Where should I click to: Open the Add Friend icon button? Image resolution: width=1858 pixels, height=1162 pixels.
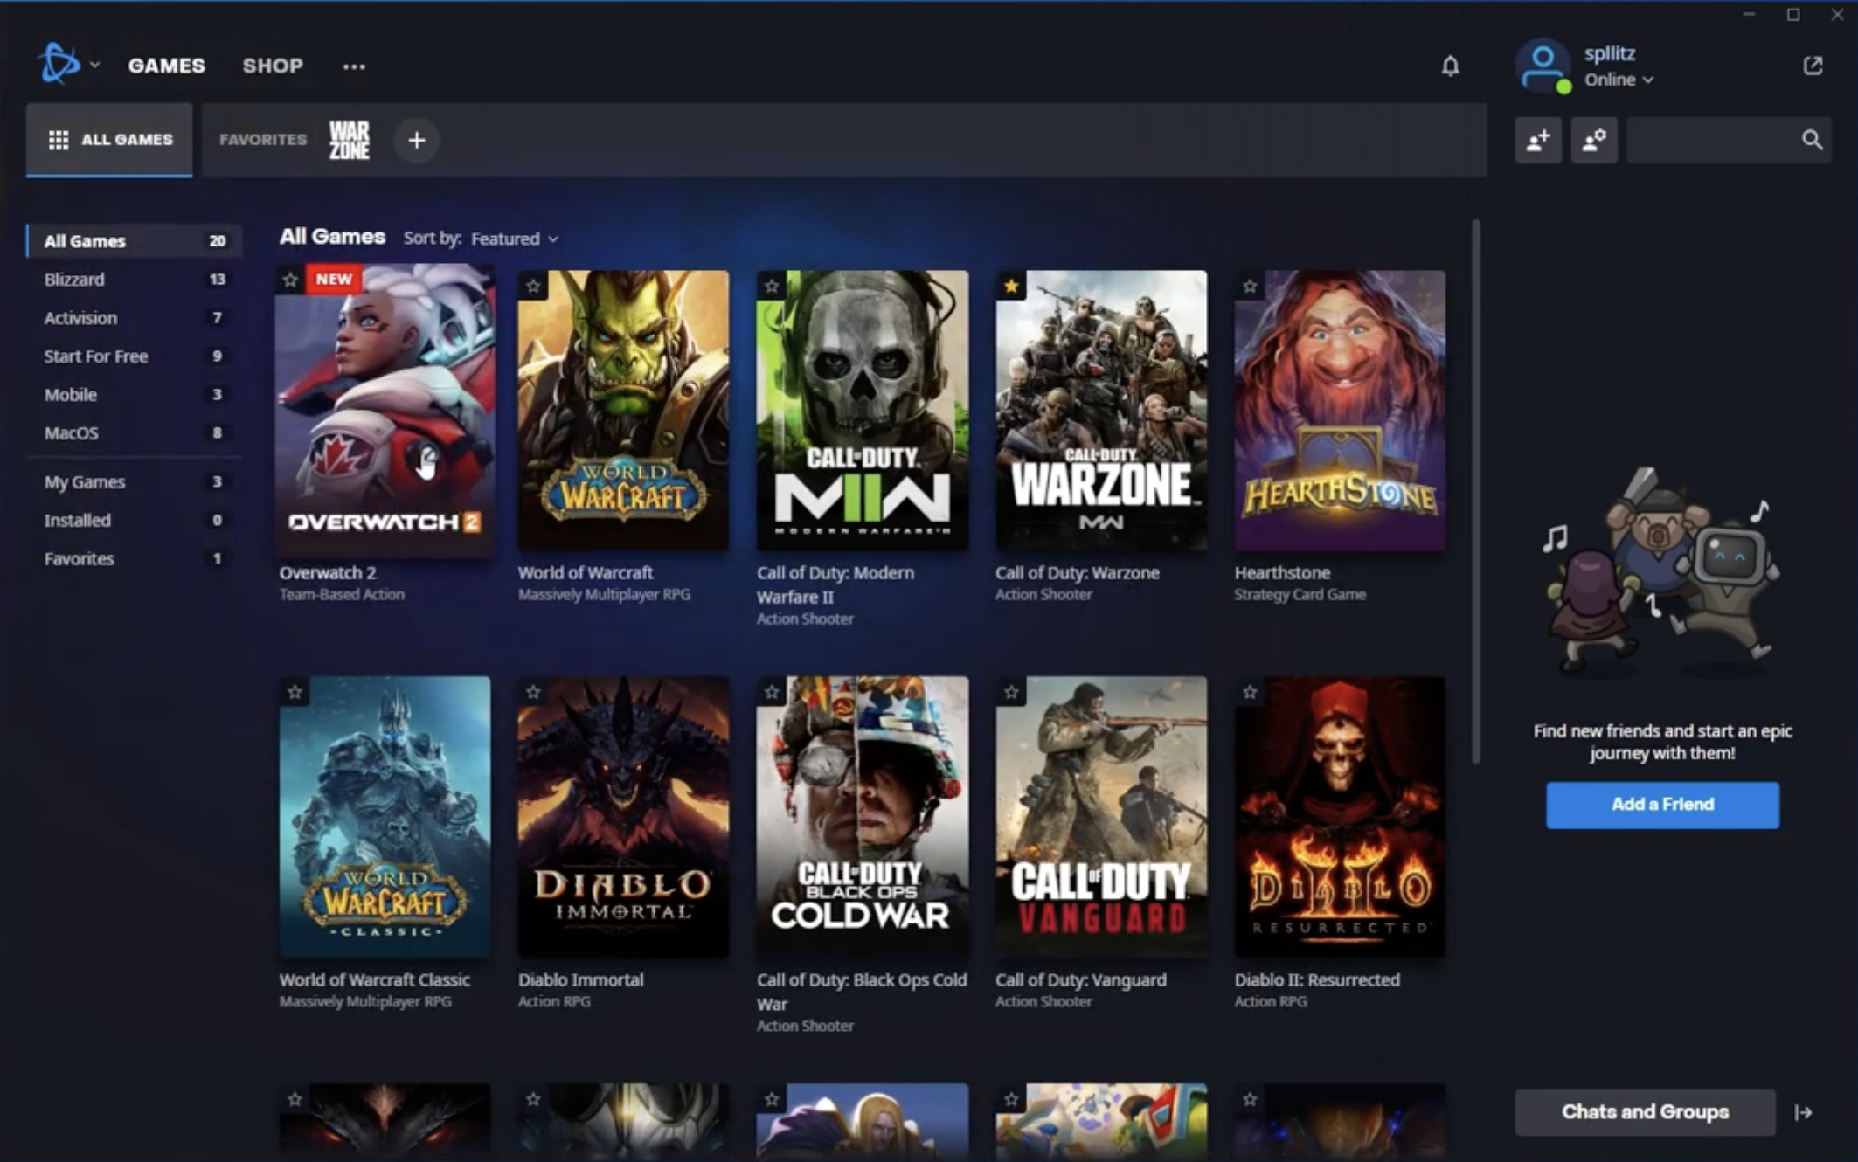[1538, 140]
